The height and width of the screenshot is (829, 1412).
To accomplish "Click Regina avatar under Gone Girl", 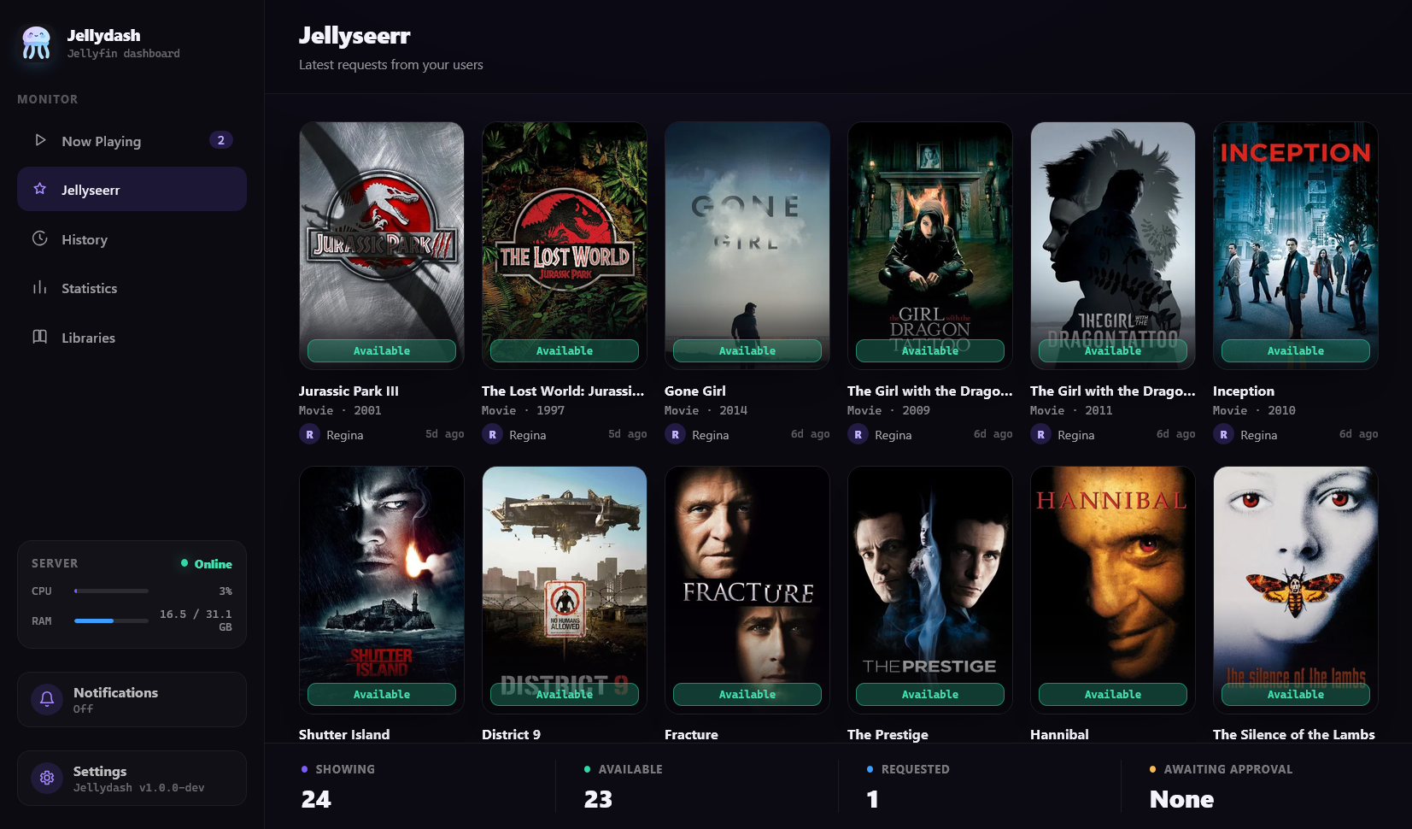I will click(675, 434).
